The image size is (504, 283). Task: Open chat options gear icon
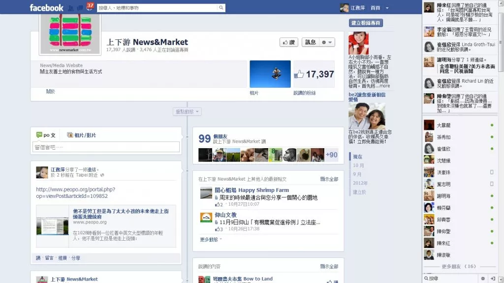(x=483, y=278)
